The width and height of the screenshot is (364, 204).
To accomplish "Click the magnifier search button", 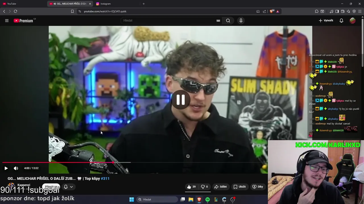I will [x=228, y=20].
